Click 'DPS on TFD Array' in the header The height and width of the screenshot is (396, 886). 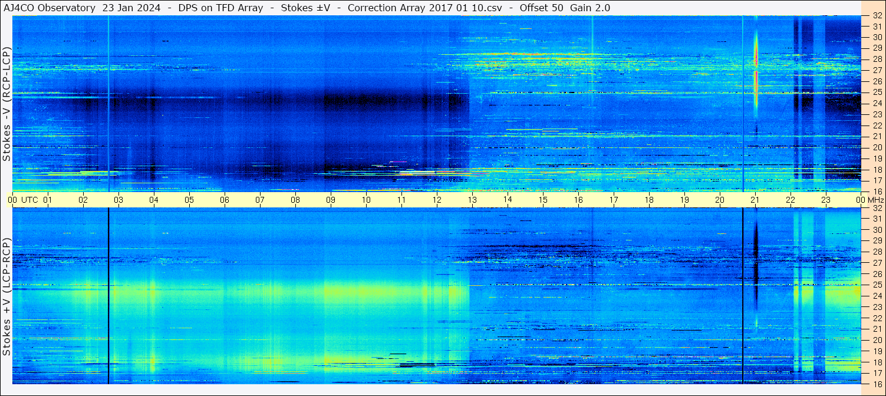pyautogui.click(x=220, y=8)
